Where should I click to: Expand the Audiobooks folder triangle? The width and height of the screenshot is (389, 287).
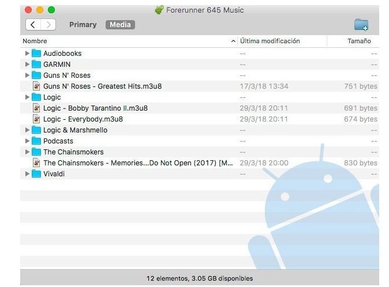click(x=27, y=53)
